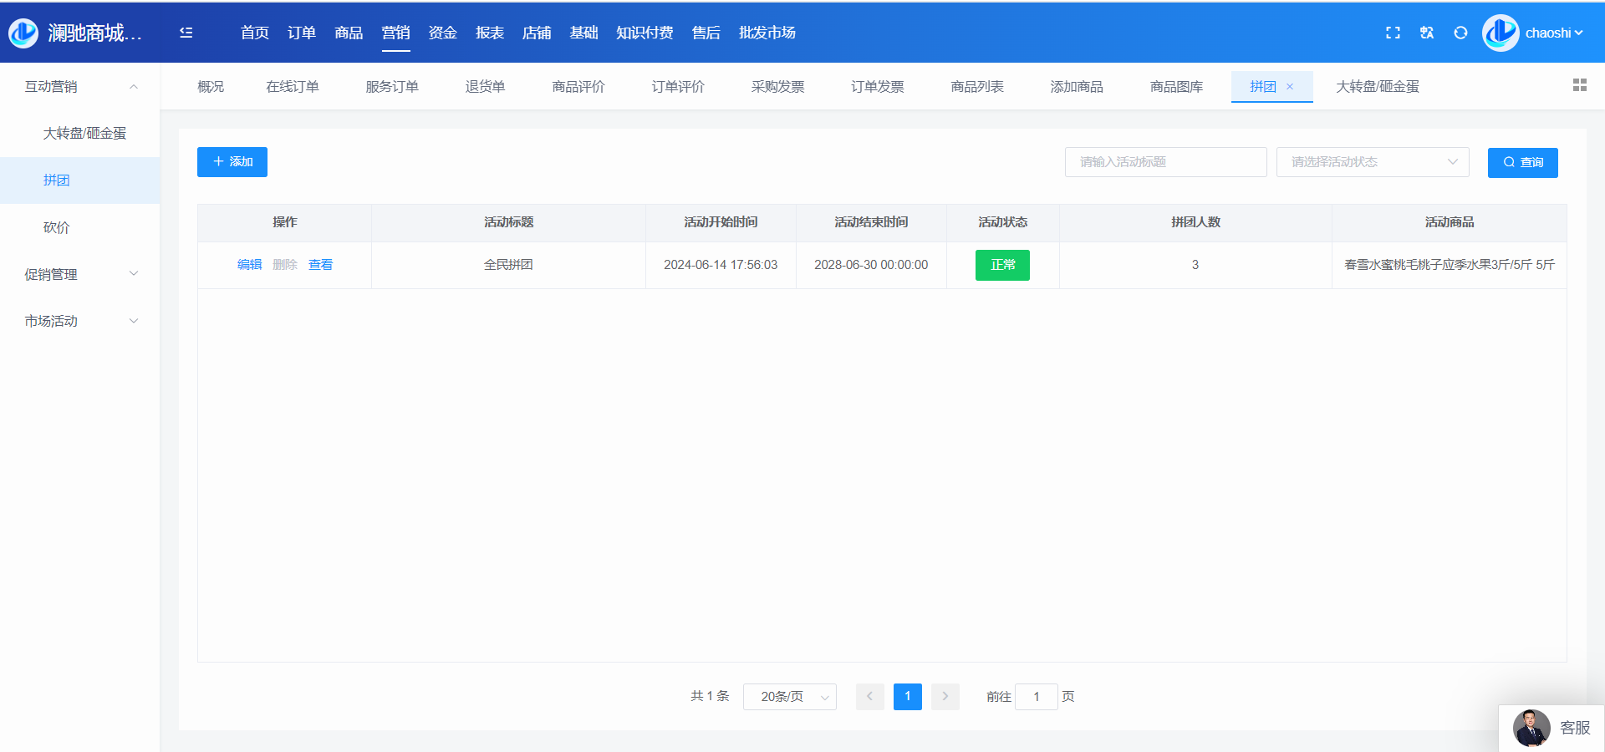Open the tab grid menu icon
1605x752 pixels.
click(x=1579, y=85)
